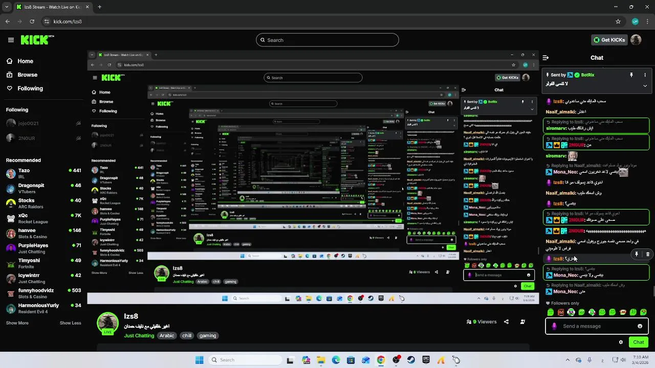The width and height of the screenshot is (655, 368).
Task: Insert the red angry emote
Action: [561, 312]
